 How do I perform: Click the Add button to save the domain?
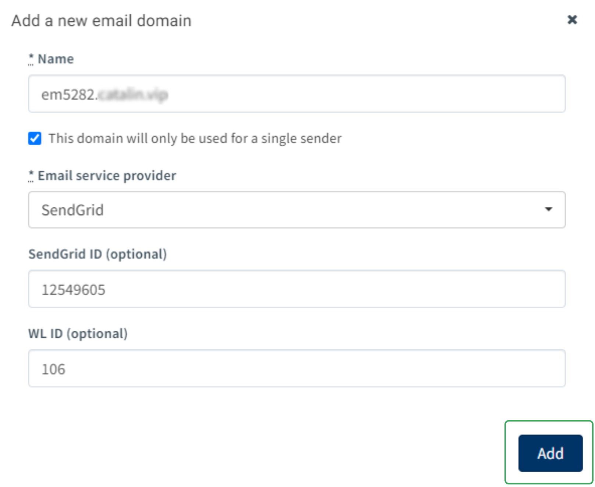(x=550, y=453)
